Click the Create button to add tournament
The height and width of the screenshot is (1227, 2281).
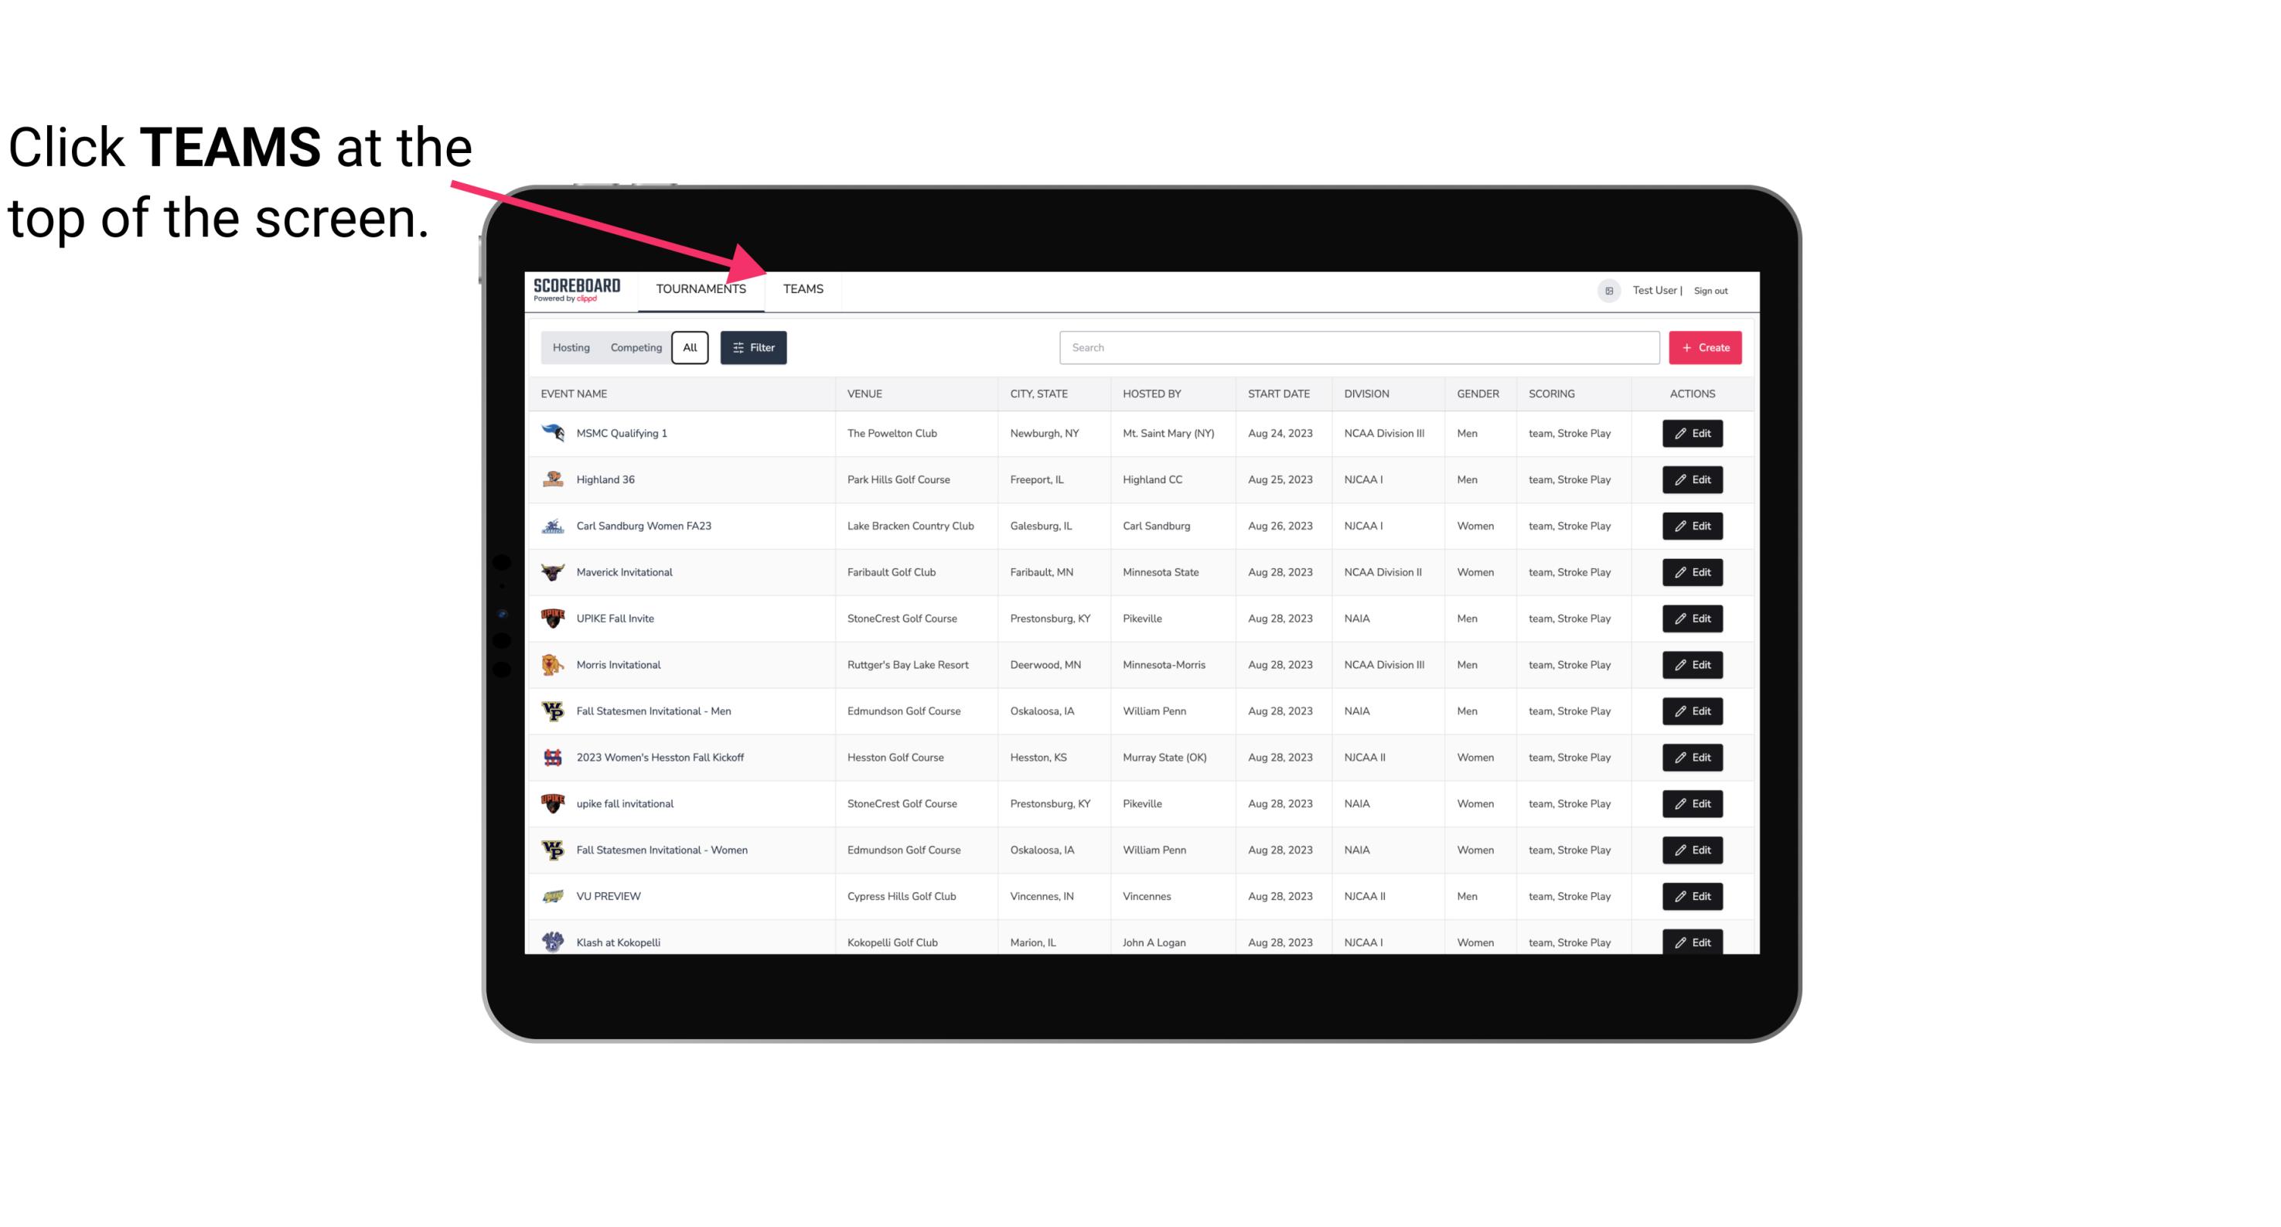1704,348
